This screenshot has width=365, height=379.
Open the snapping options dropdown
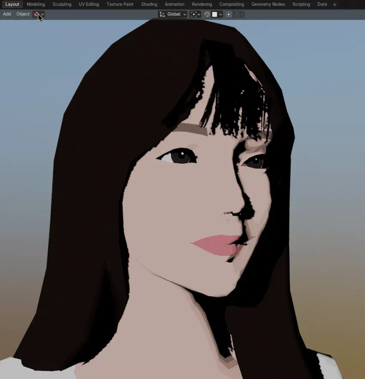(217, 14)
